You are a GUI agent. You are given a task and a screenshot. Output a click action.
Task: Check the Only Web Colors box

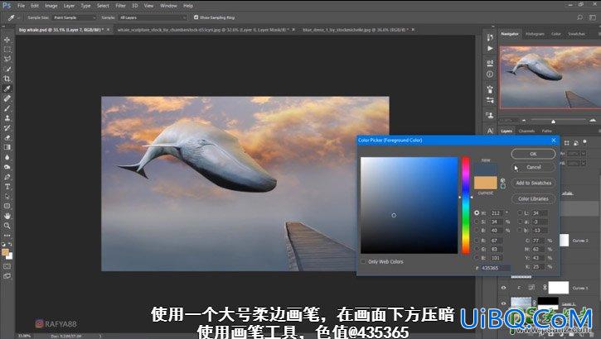[363, 262]
